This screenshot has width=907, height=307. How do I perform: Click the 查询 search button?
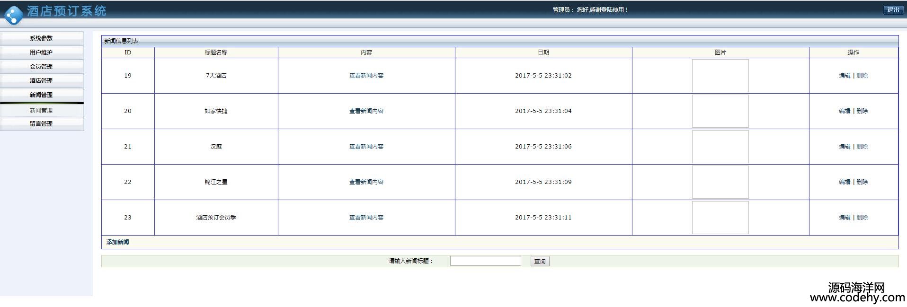(x=540, y=262)
